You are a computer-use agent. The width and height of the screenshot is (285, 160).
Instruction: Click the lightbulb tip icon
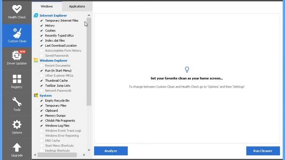point(187,69)
